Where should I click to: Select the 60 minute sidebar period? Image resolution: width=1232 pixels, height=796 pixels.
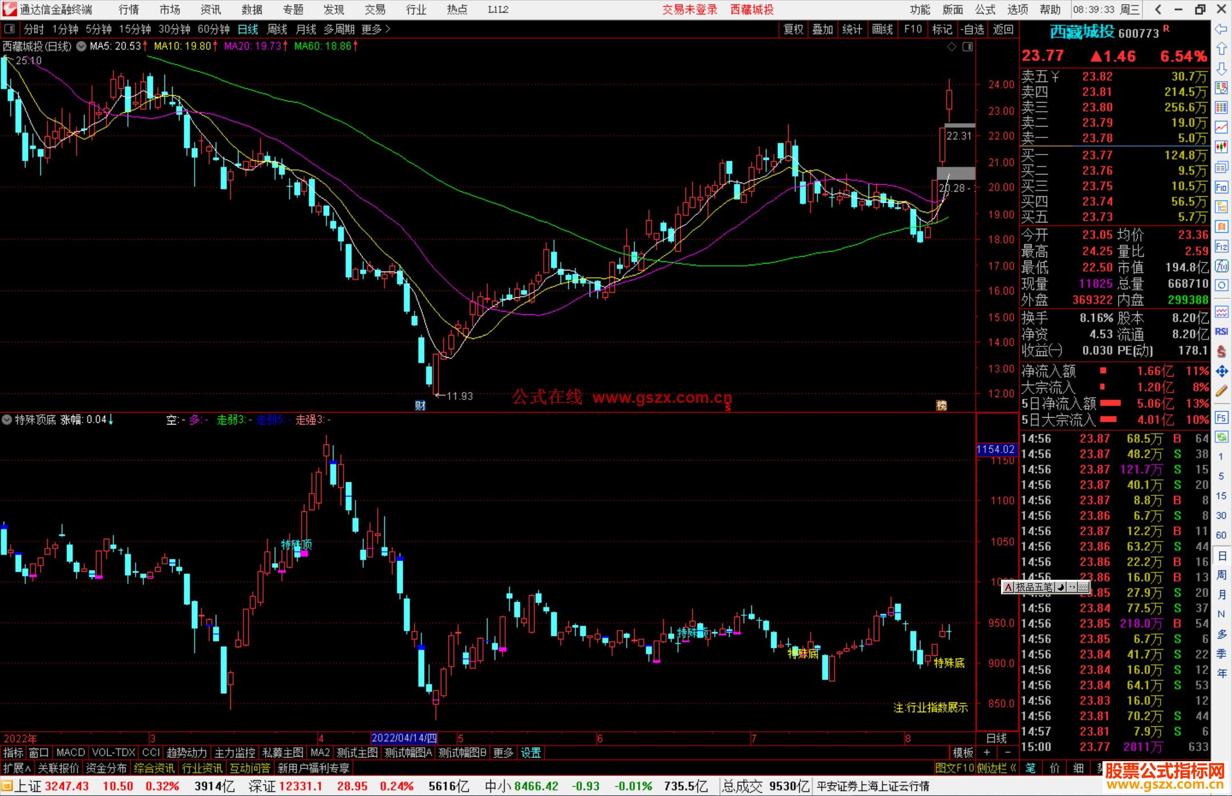[1221, 535]
